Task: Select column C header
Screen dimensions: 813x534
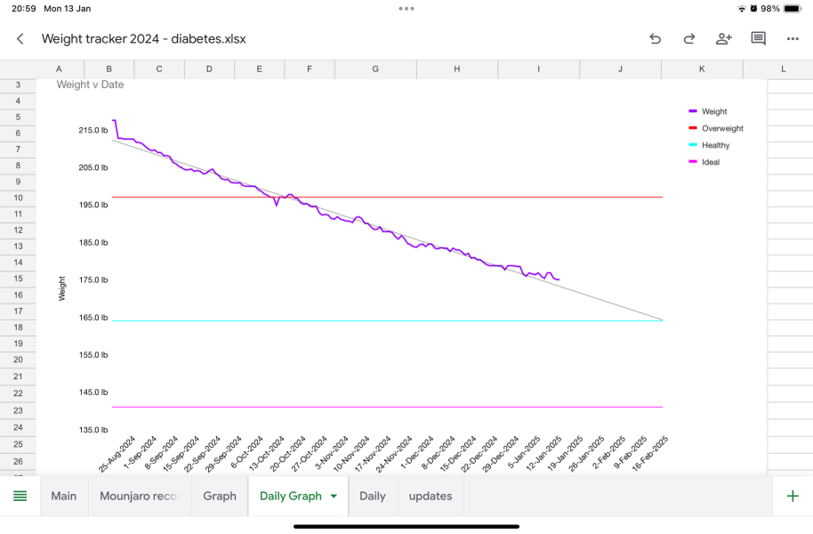Action: coord(159,69)
